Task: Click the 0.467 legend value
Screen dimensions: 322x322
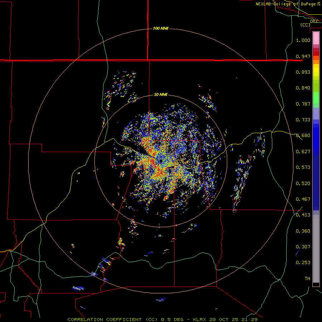Action: 303,199
